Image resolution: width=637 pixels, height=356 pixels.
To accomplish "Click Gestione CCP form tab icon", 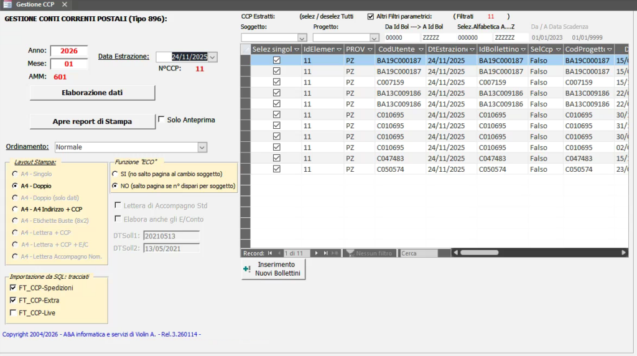I will 8,4.
